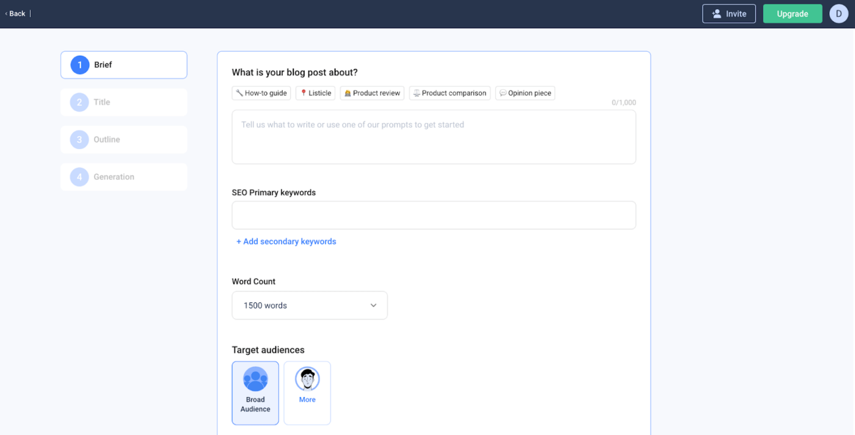
Task: Click the step 4 number circle
Action: click(x=79, y=177)
